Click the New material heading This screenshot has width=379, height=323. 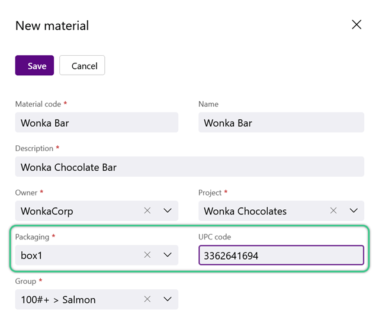[x=52, y=25]
